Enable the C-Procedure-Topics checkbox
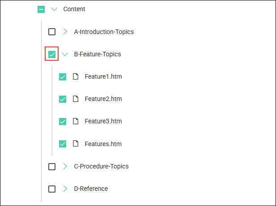Viewport: 276px width, 206px height. pos(52,166)
